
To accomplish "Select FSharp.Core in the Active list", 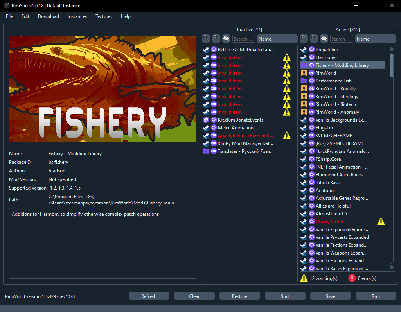I will [342, 159].
